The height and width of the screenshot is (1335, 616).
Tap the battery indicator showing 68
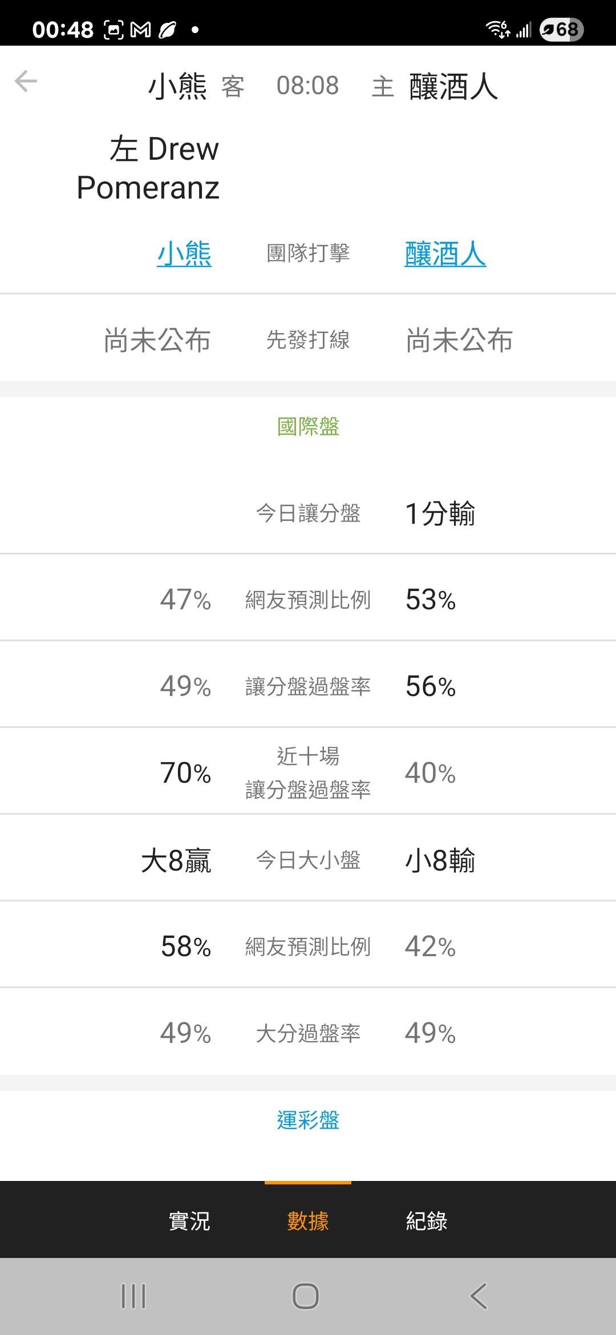(561, 29)
